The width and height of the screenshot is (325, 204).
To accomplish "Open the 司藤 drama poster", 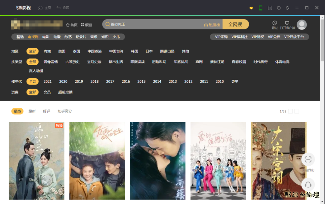I will [158, 161].
